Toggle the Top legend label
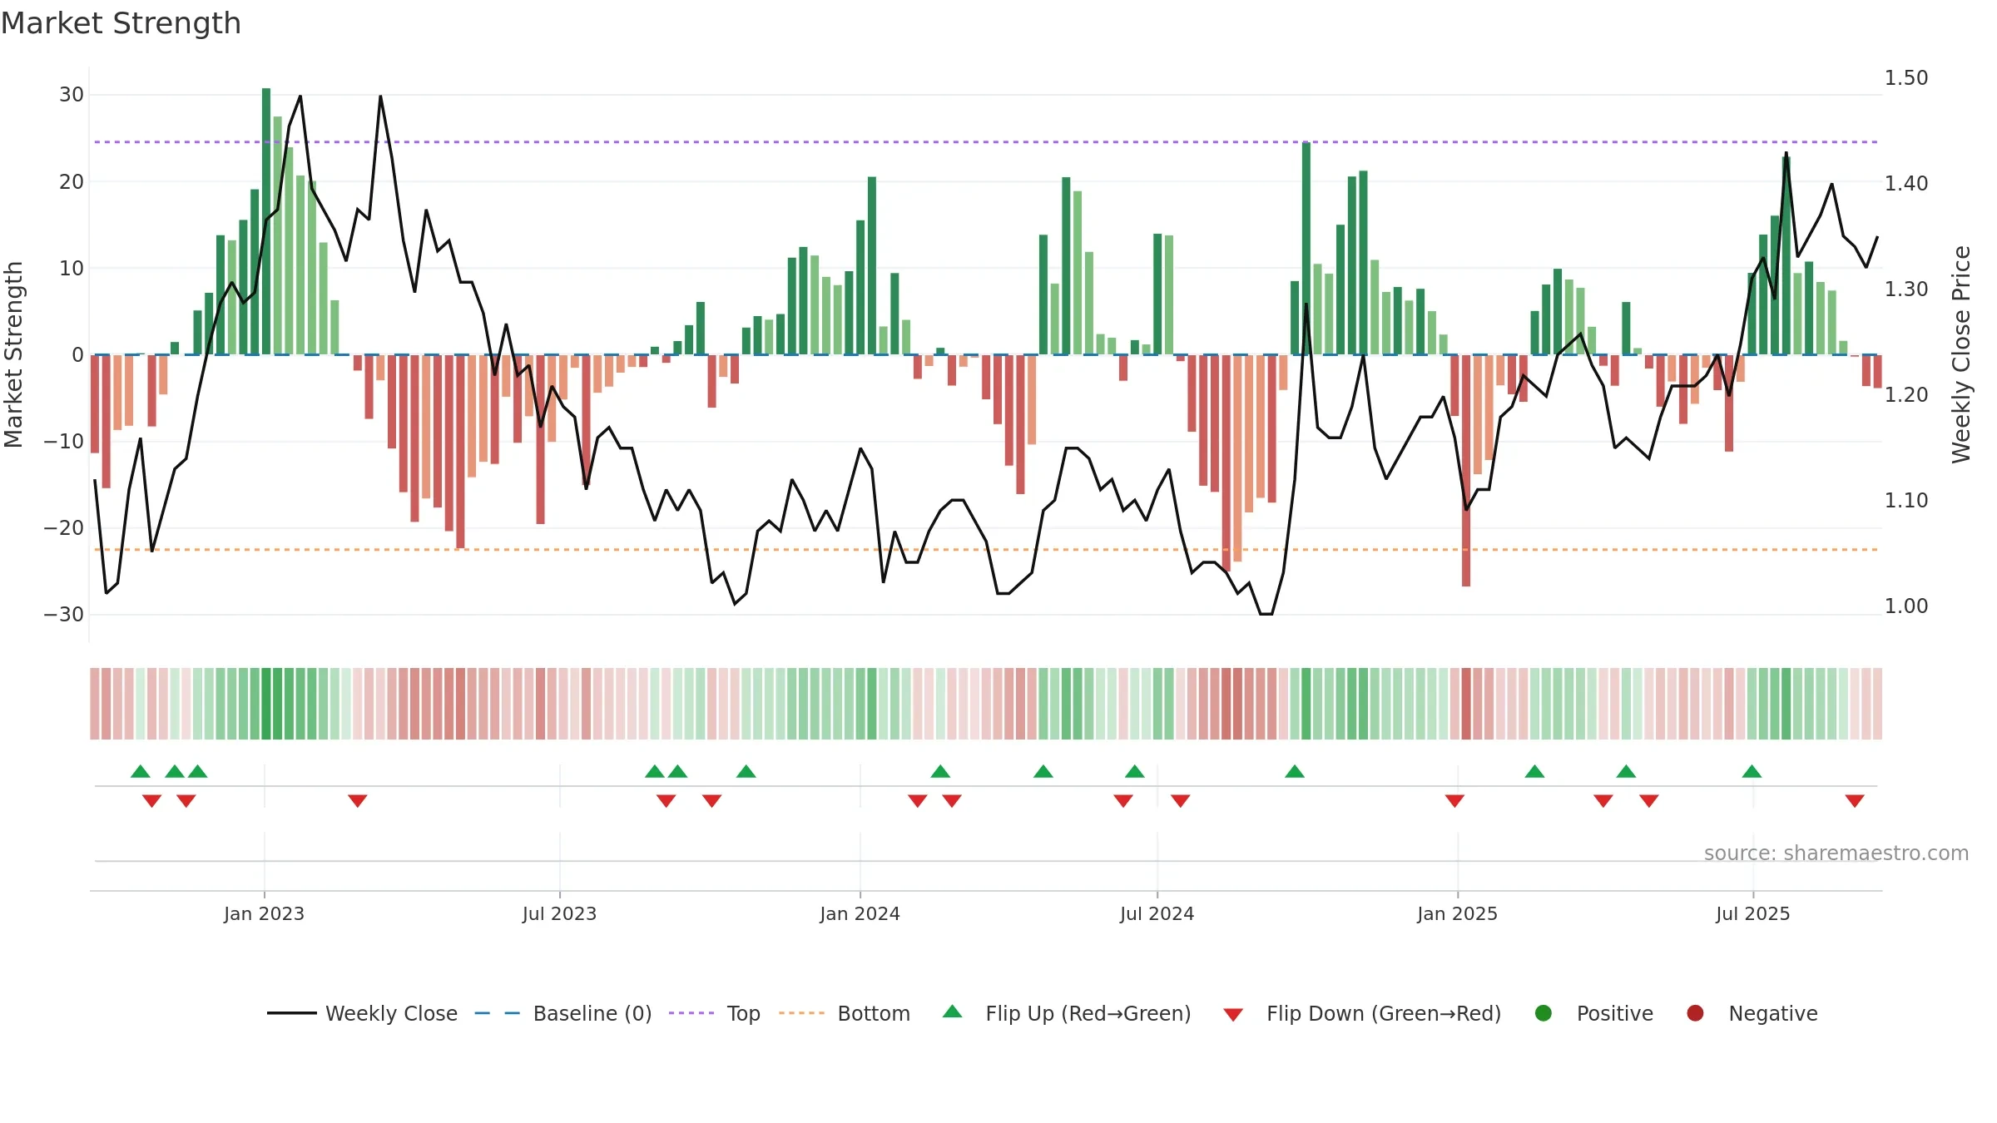 tap(743, 1013)
